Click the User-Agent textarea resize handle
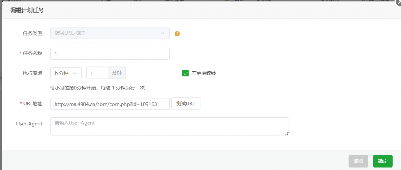Screen dimensions: 401x170 coord(287,133)
